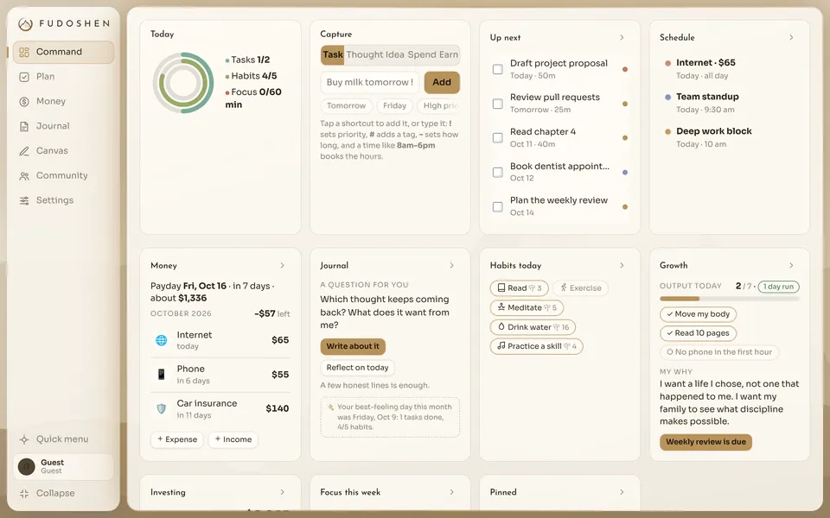Open Command via its grid icon
This screenshot has height=518, width=830.
[24, 52]
